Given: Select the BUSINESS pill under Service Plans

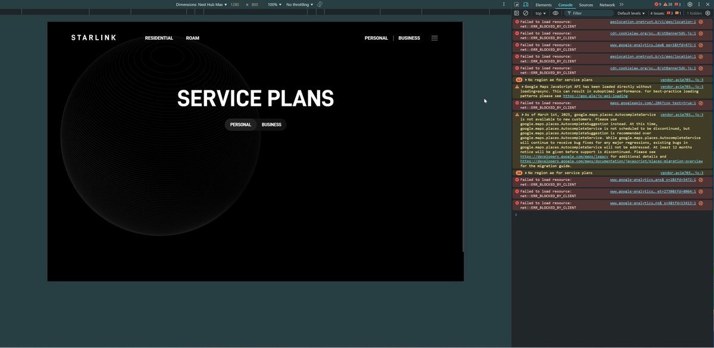Looking at the screenshot, I should (x=271, y=125).
